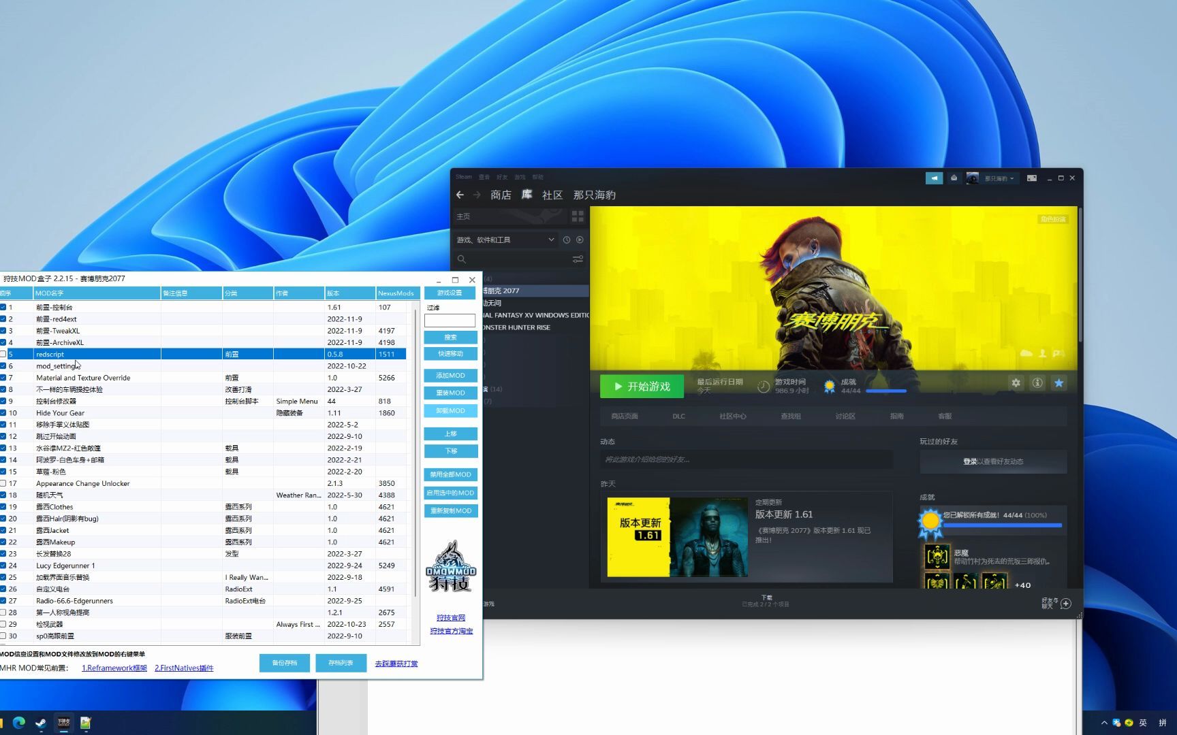Uncheck the 前置-控制台 mod checkbox
The height and width of the screenshot is (735, 1177).
[3, 307]
